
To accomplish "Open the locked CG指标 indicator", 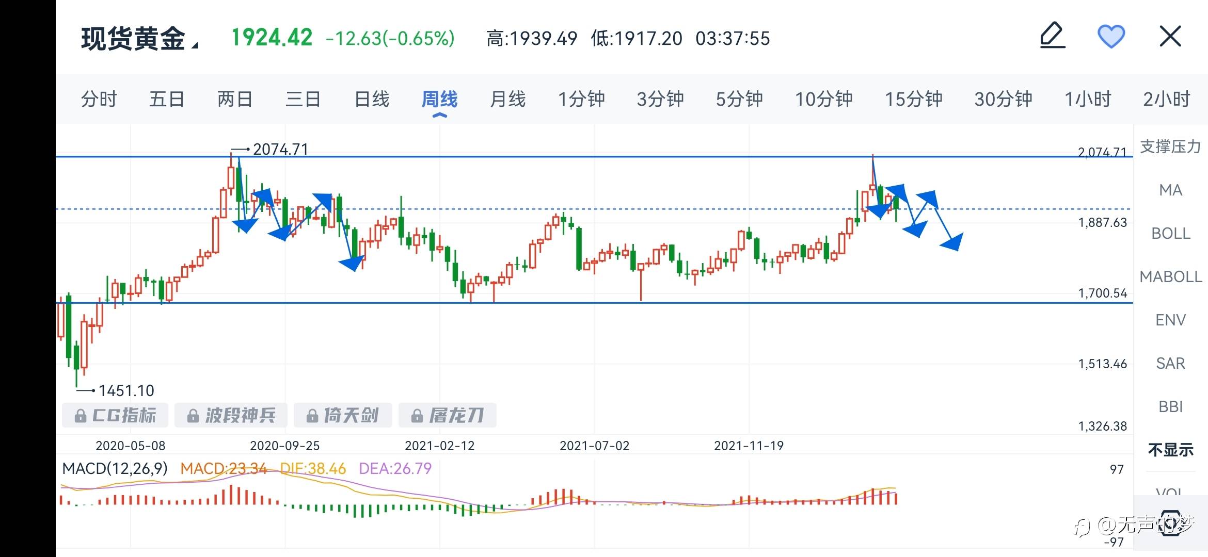I will tap(115, 415).
